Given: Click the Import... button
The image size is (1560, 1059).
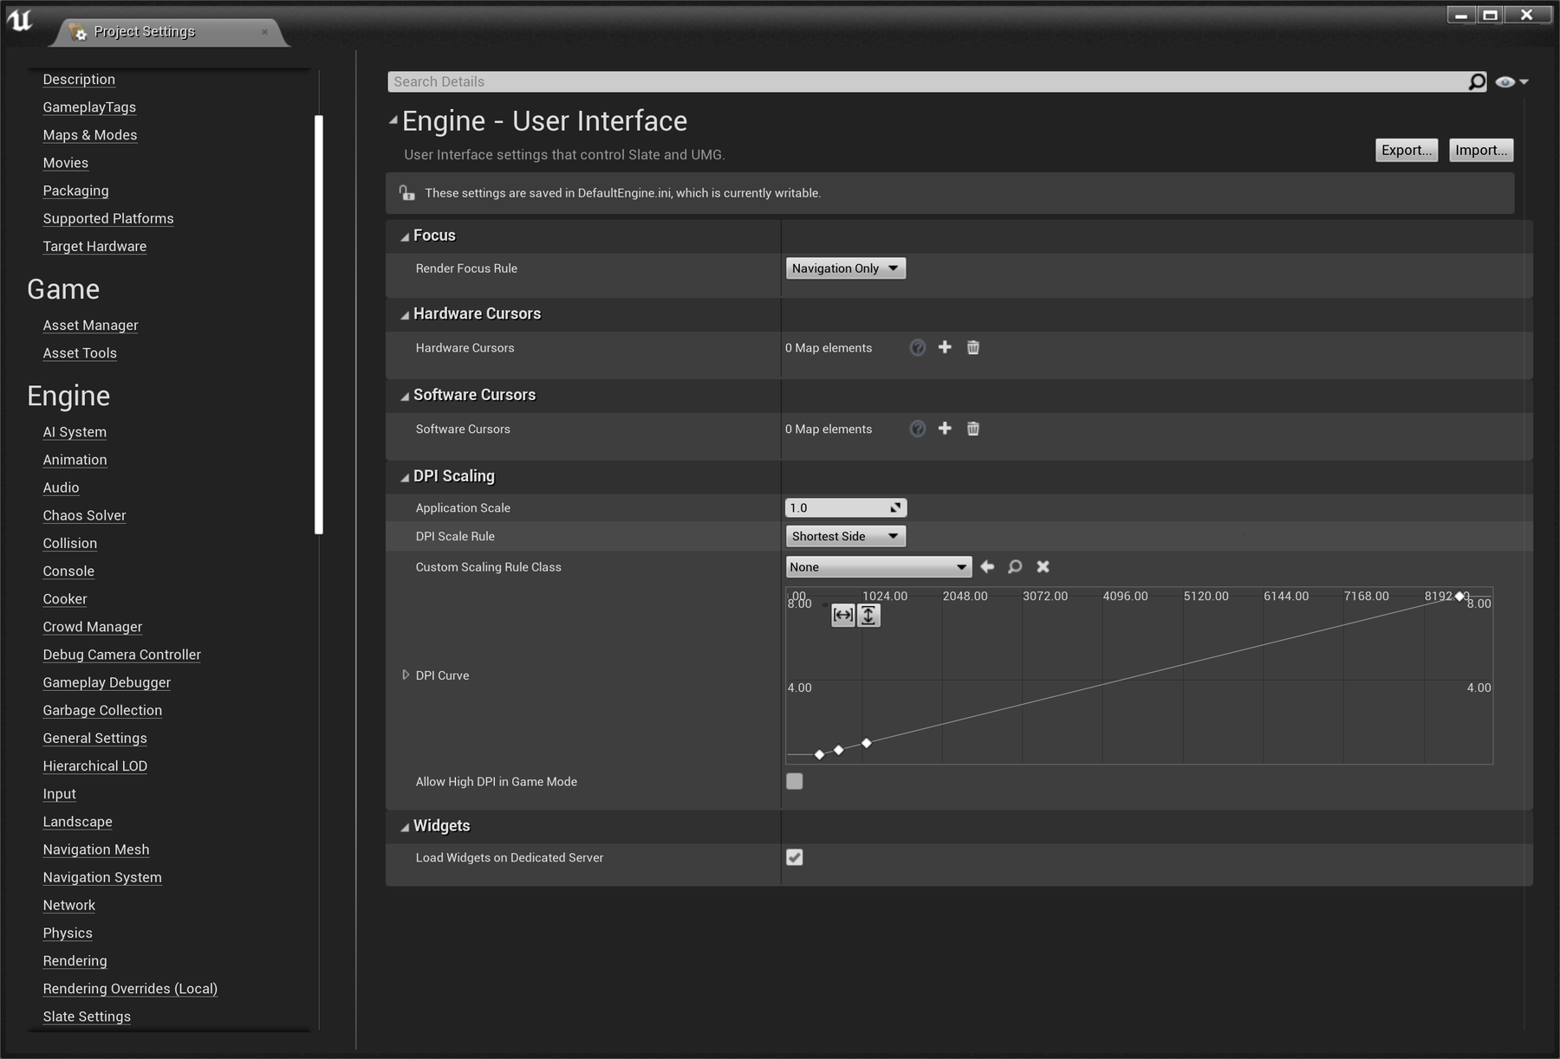Looking at the screenshot, I should pos(1481,150).
